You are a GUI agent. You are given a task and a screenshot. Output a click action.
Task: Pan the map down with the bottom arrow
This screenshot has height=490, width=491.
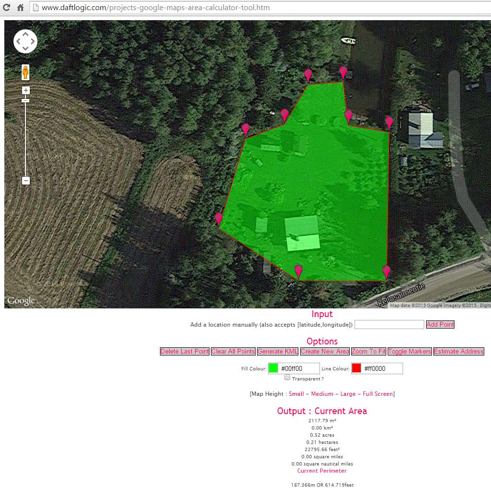(x=25, y=49)
